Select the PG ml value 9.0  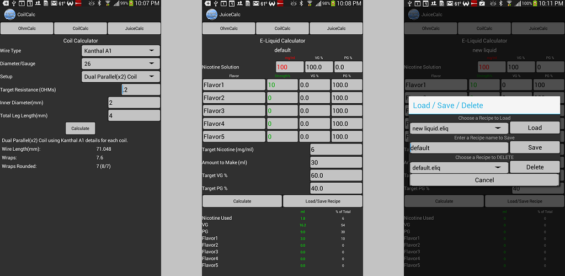click(x=303, y=232)
